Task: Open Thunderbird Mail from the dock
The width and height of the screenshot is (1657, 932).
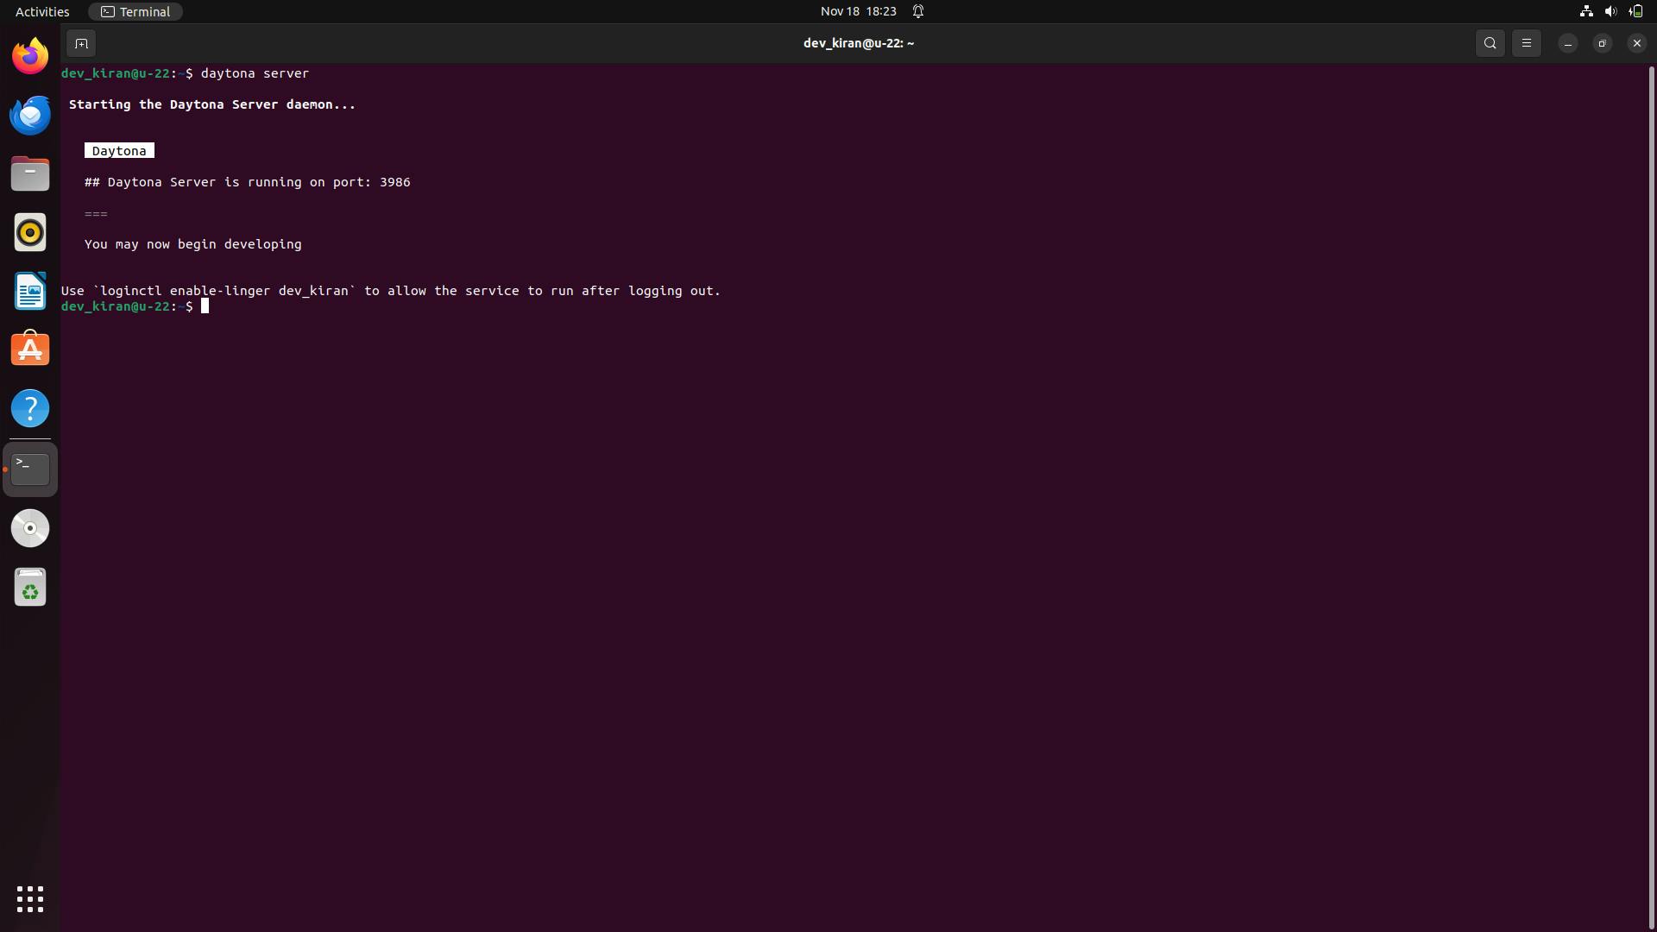Action: tap(30, 115)
